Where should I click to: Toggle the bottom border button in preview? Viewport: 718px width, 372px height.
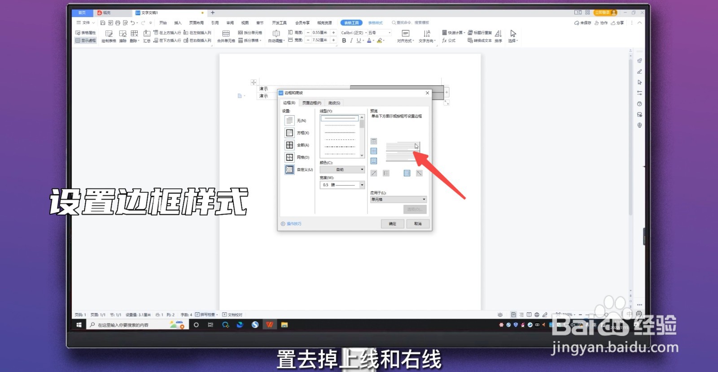[x=374, y=161]
